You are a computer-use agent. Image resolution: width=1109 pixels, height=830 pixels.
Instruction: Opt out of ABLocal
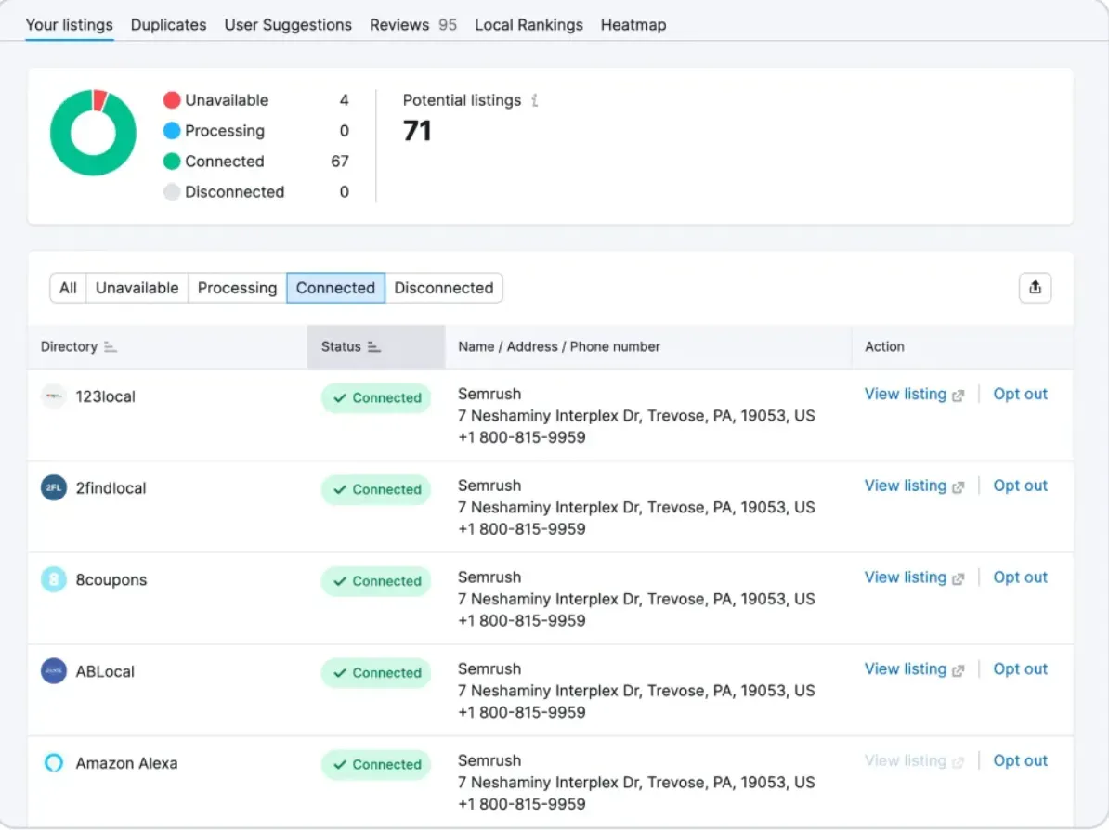pyautogui.click(x=1020, y=668)
